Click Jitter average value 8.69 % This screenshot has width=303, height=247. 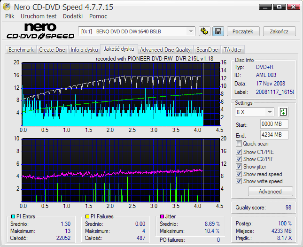click(x=212, y=224)
